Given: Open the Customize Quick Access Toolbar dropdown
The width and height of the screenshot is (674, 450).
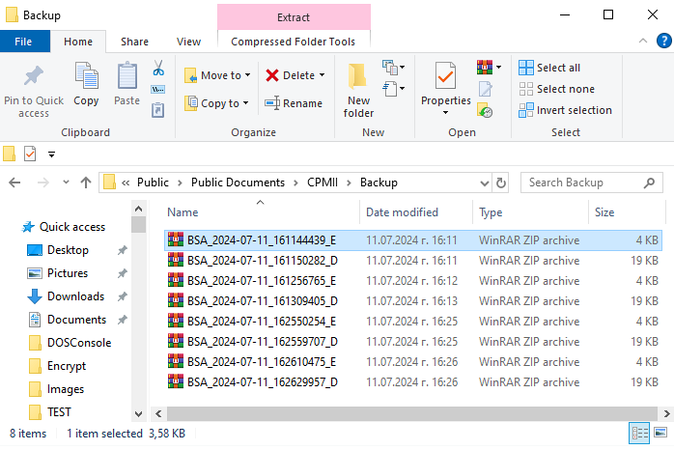Looking at the screenshot, I should point(51,155).
